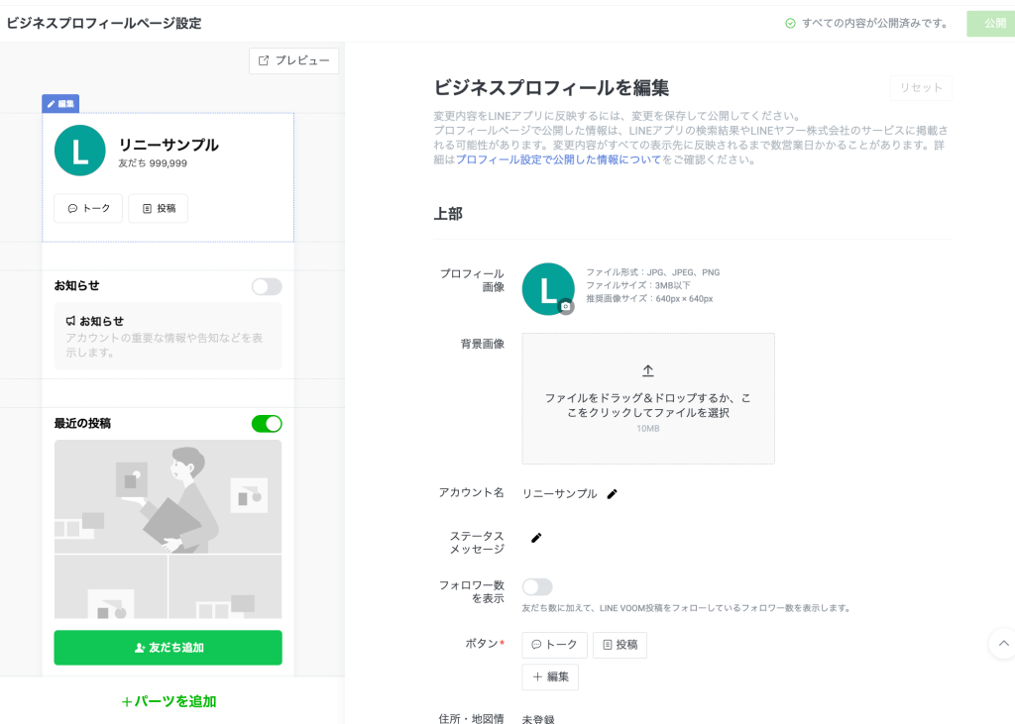Click the 編集 pencil badge on the preview
The image size is (1015, 724).
(x=60, y=103)
